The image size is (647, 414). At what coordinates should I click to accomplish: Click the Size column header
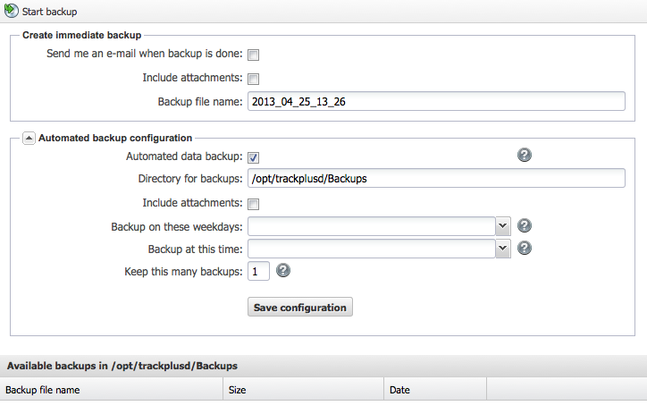[238, 390]
